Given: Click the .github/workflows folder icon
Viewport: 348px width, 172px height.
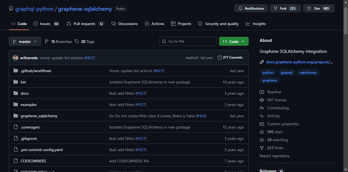Looking at the screenshot, I should tap(16, 71).
